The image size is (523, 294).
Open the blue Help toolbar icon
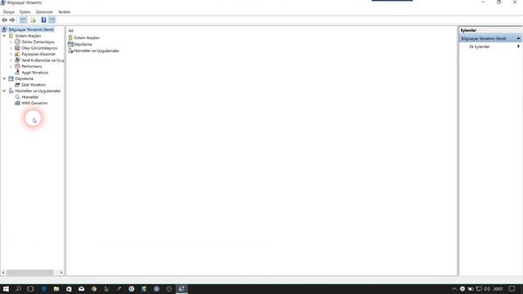pyautogui.click(x=43, y=20)
